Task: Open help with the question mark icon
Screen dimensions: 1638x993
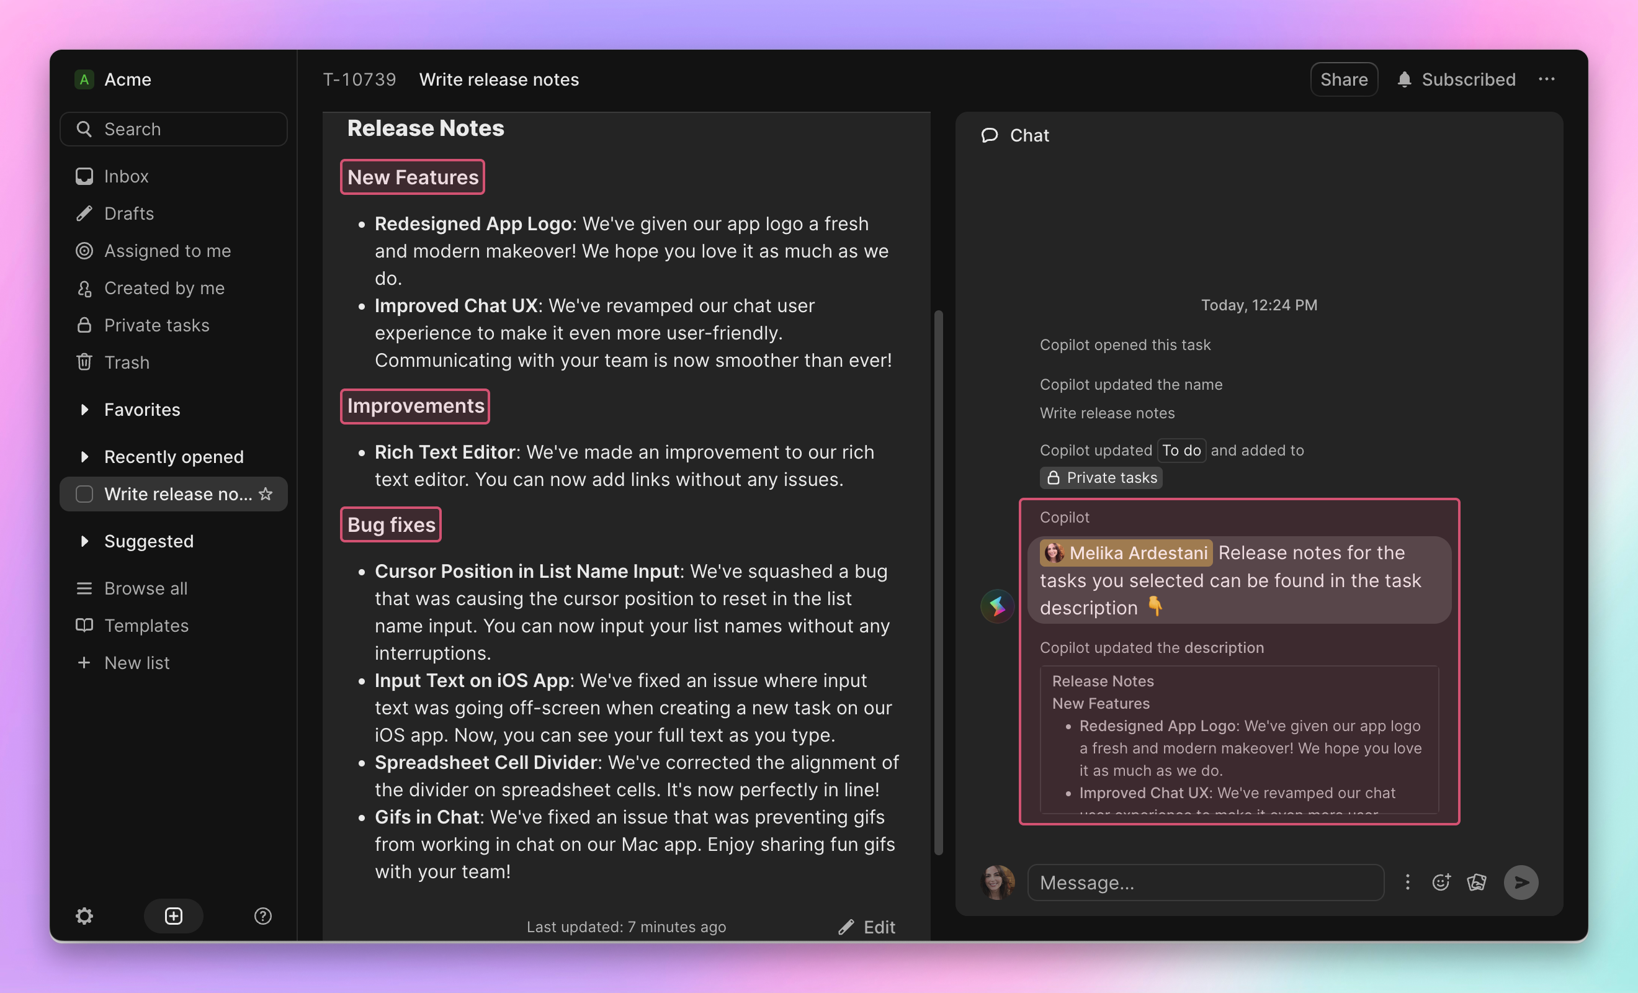Action: [262, 916]
